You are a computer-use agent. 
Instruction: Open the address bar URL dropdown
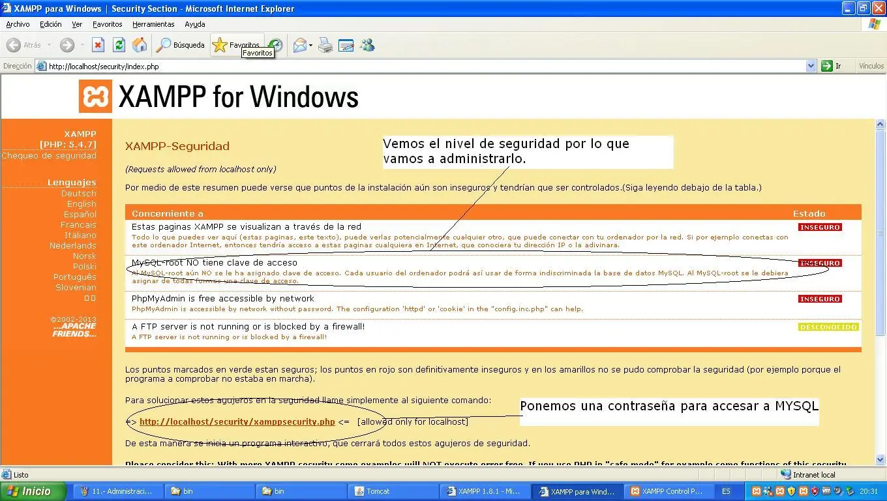(x=811, y=66)
